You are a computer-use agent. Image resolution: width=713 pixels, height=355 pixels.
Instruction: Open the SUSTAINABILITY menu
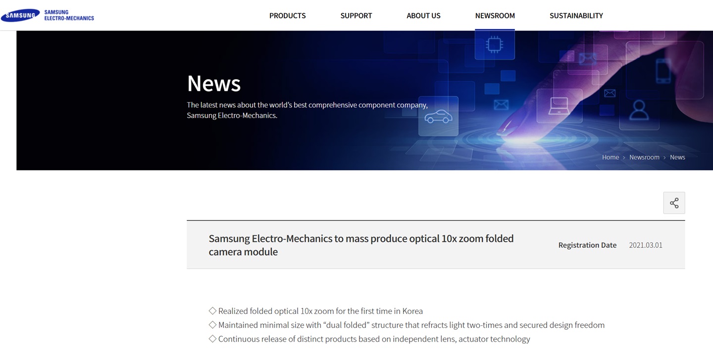(576, 15)
